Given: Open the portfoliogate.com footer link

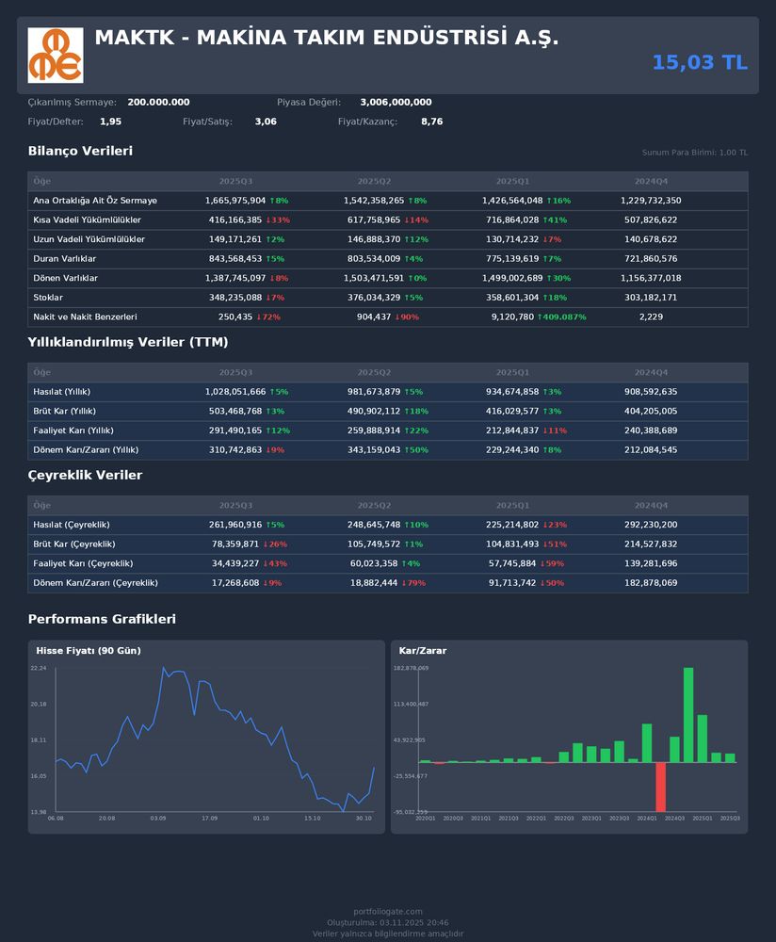Looking at the screenshot, I should pos(388,911).
